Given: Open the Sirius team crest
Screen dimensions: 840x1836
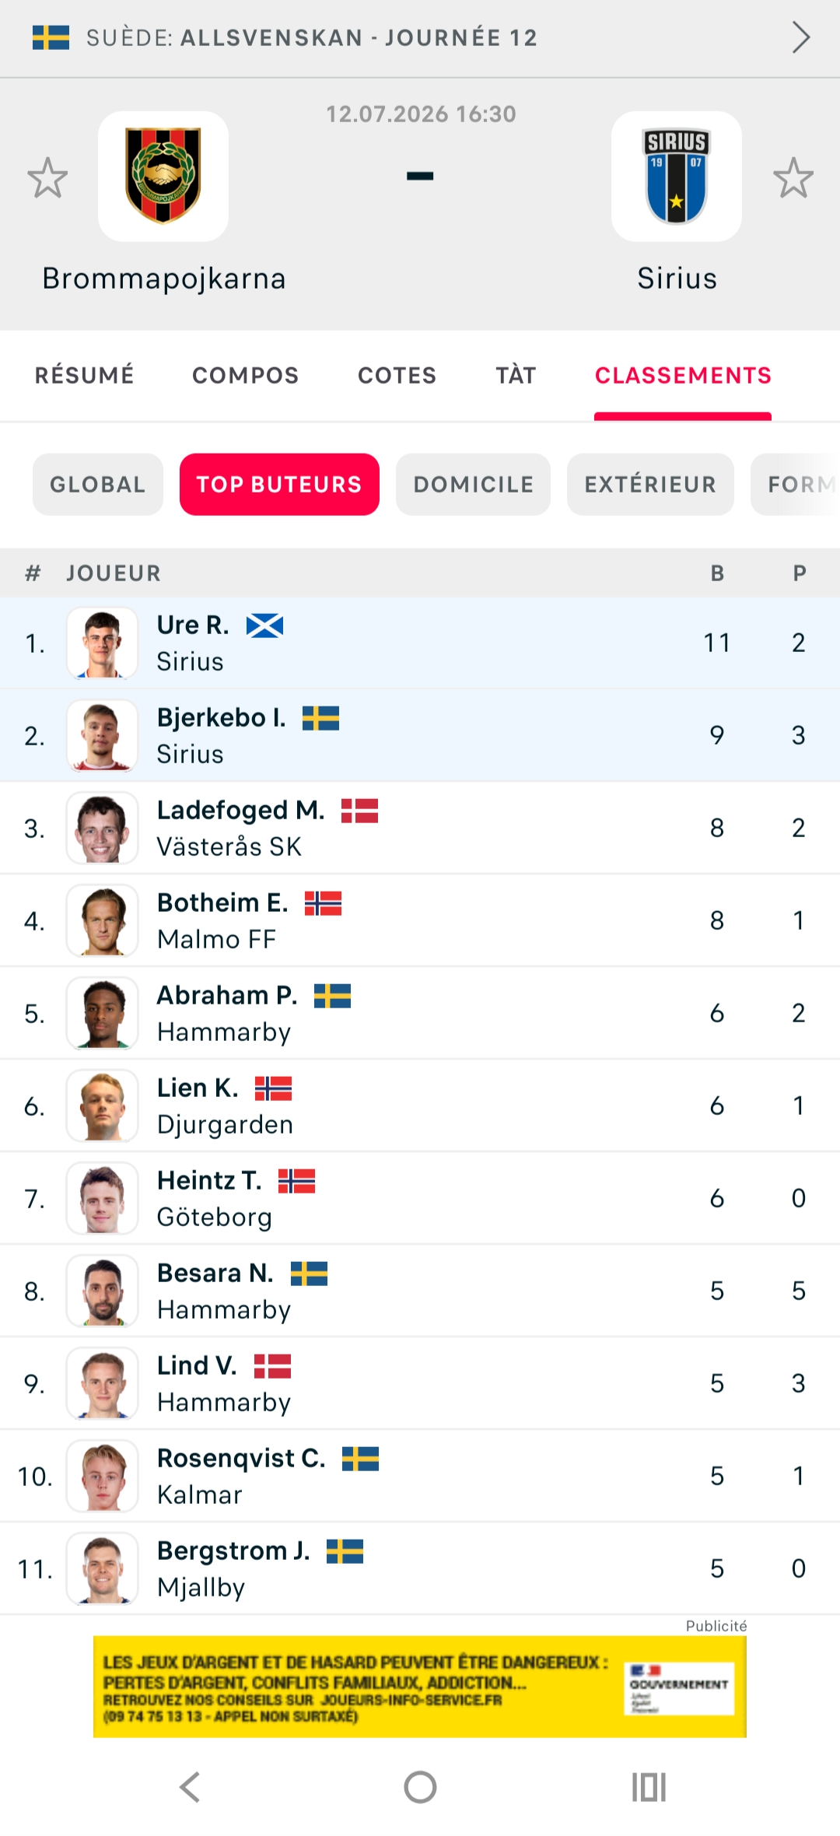Looking at the screenshot, I should pos(677,177).
